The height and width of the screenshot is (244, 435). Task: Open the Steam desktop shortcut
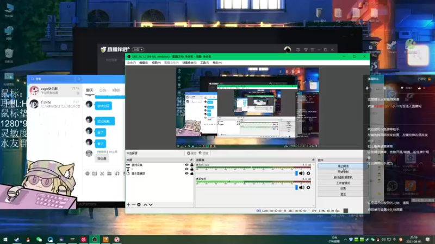click(392, 47)
